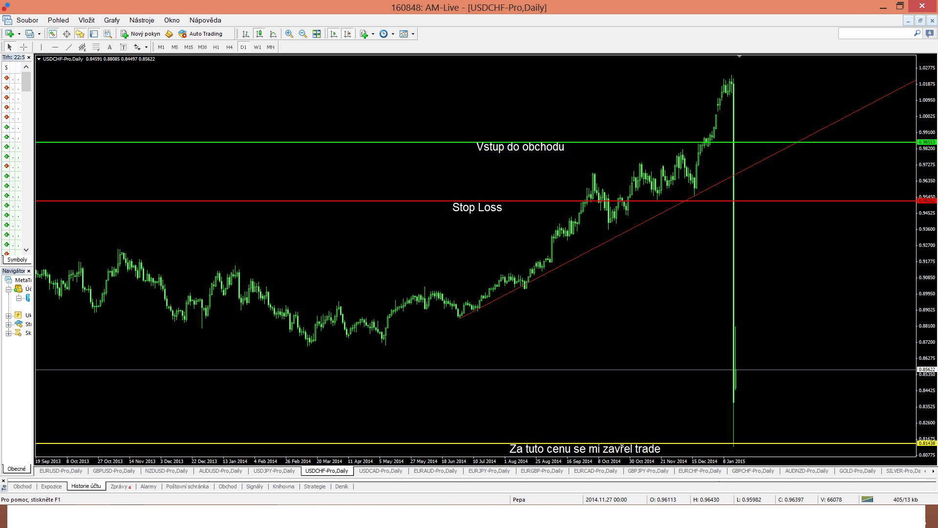938x528 pixels.
Task: Click the search magnifier icon
Action: (x=917, y=33)
